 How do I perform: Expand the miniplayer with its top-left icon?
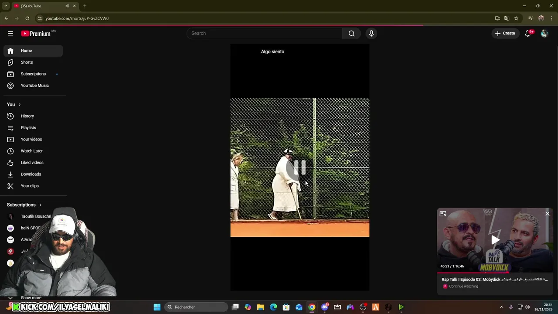[443, 214]
